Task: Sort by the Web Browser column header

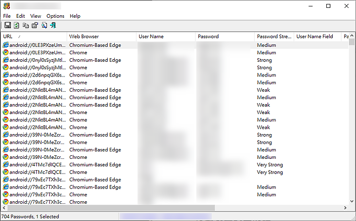Action: (x=101, y=37)
